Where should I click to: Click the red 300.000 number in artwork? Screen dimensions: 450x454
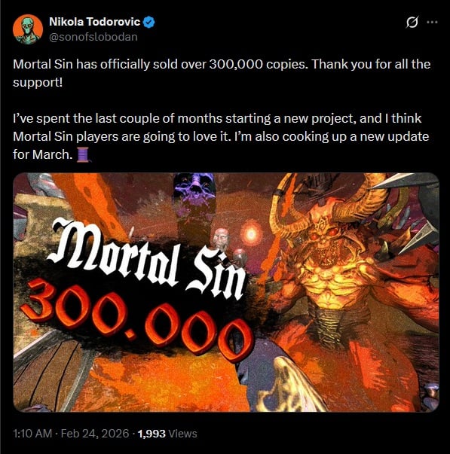(x=136, y=318)
